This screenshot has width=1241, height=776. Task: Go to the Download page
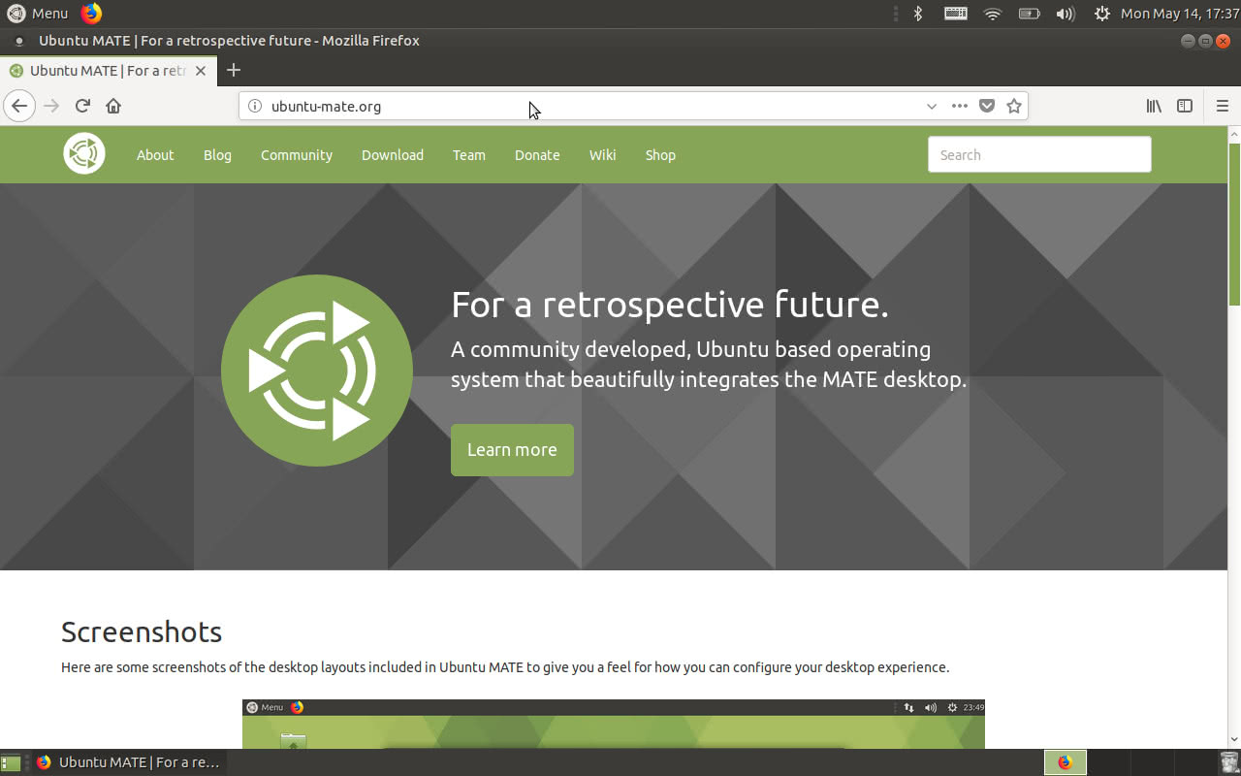(393, 154)
